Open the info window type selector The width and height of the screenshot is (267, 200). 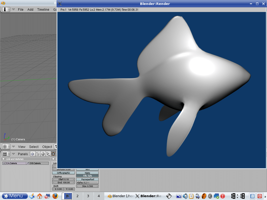pos(6,9)
